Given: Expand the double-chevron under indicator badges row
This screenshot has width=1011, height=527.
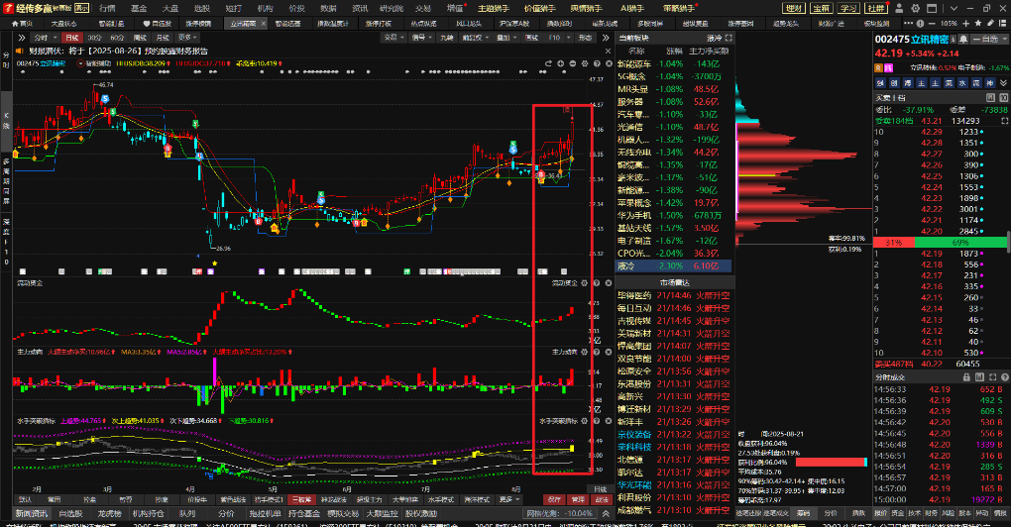Looking at the screenshot, I should (x=1003, y=83).
